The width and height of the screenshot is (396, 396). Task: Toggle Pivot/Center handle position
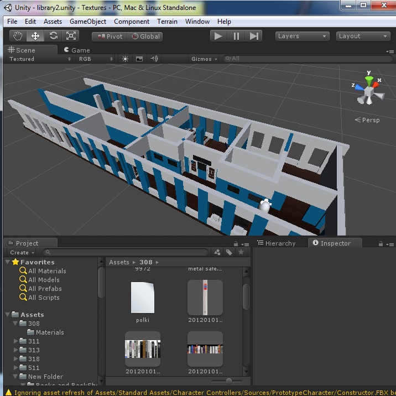point(110,37)
